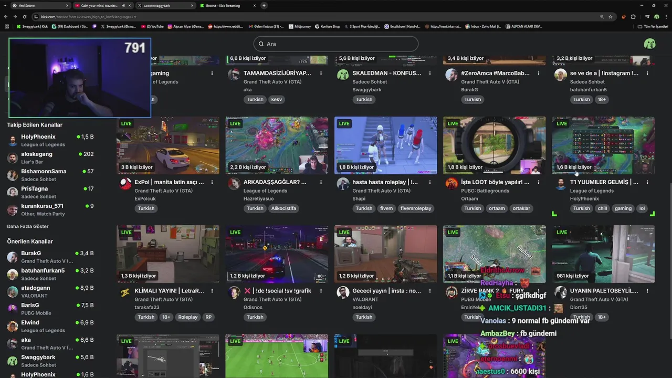The height and width of the screenshot is (378, 672).
Task: Click the 'ortaam' tag on PUBG stream
Action: point(497,208)
